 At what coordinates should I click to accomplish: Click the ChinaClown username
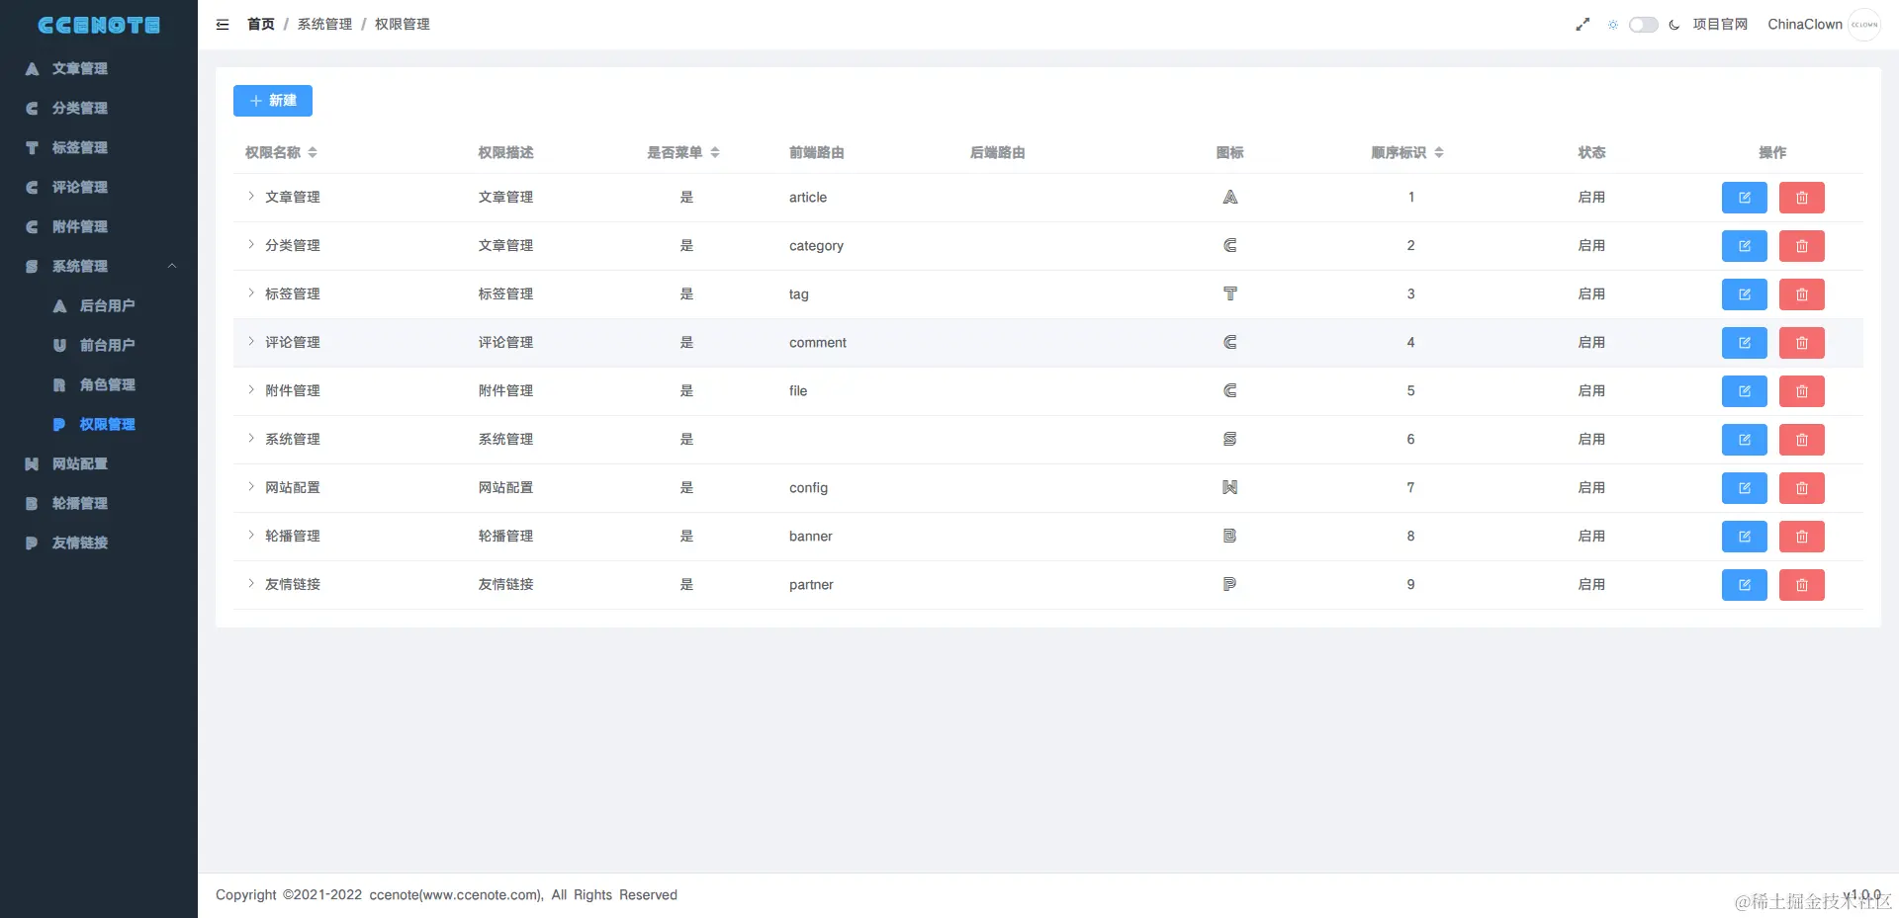[x=1805, y=25]
